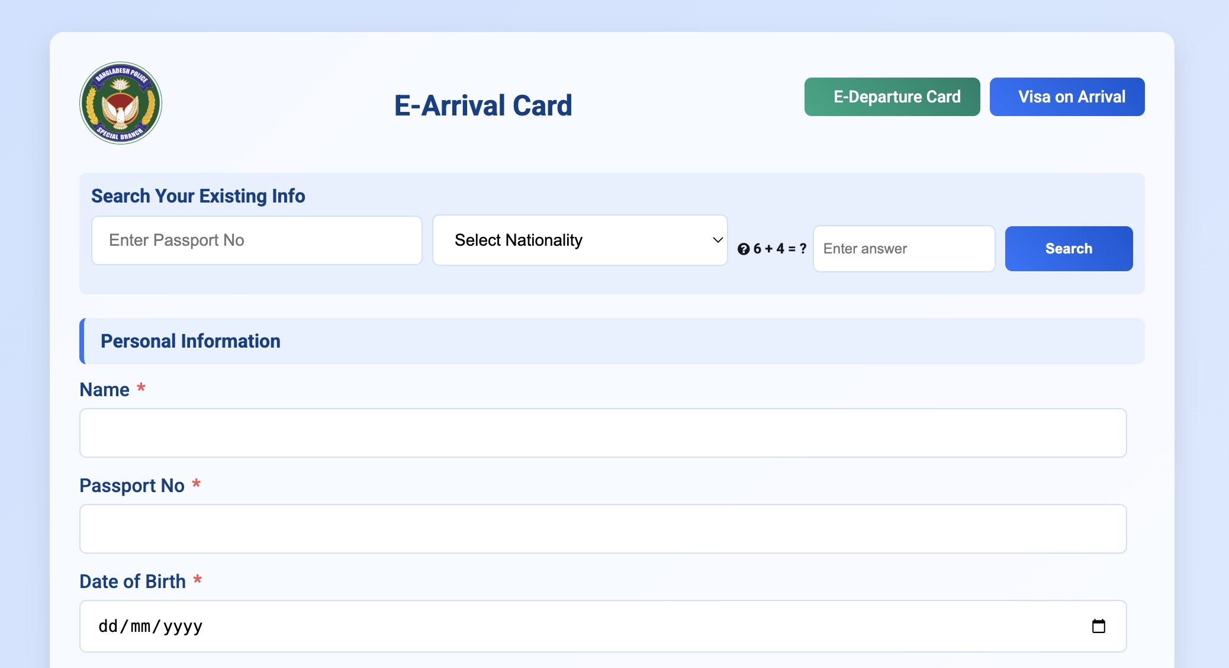This screenshot has width=1229, height=668.
Task: Click the 6 + 4 captcha question text
Action: click(780, 249)
